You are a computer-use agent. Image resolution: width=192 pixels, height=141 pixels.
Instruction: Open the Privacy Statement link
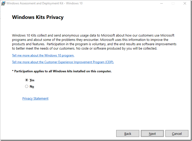point(35,99)
